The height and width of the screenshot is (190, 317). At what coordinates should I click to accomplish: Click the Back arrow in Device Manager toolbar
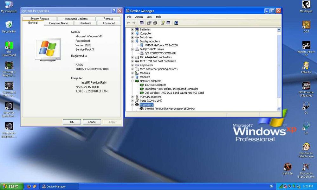[x=128, y=23]
